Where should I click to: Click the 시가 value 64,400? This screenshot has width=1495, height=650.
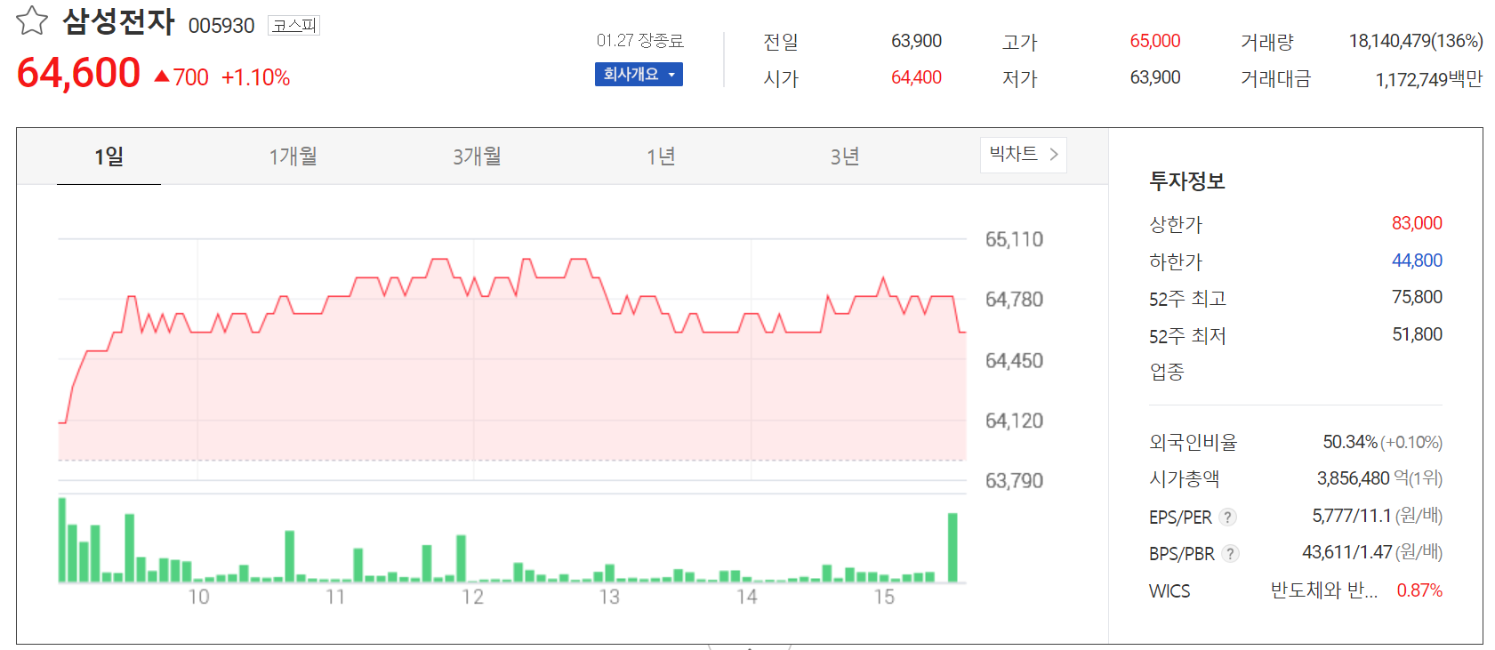(x=916, y=77)
